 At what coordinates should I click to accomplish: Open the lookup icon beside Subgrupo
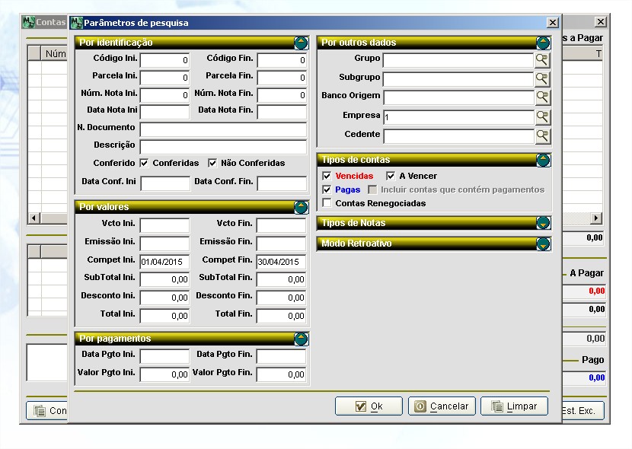click(542, 78)
